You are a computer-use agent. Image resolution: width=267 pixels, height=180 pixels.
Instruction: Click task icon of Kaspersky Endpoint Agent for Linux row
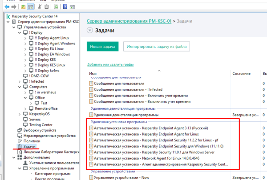pos(91,134)
